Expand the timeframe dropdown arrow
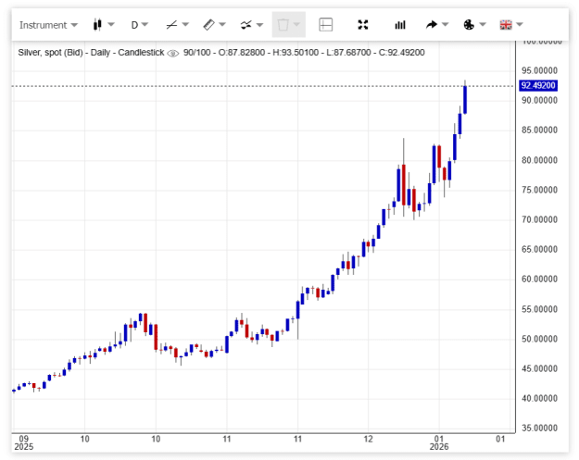 (145, 25)
